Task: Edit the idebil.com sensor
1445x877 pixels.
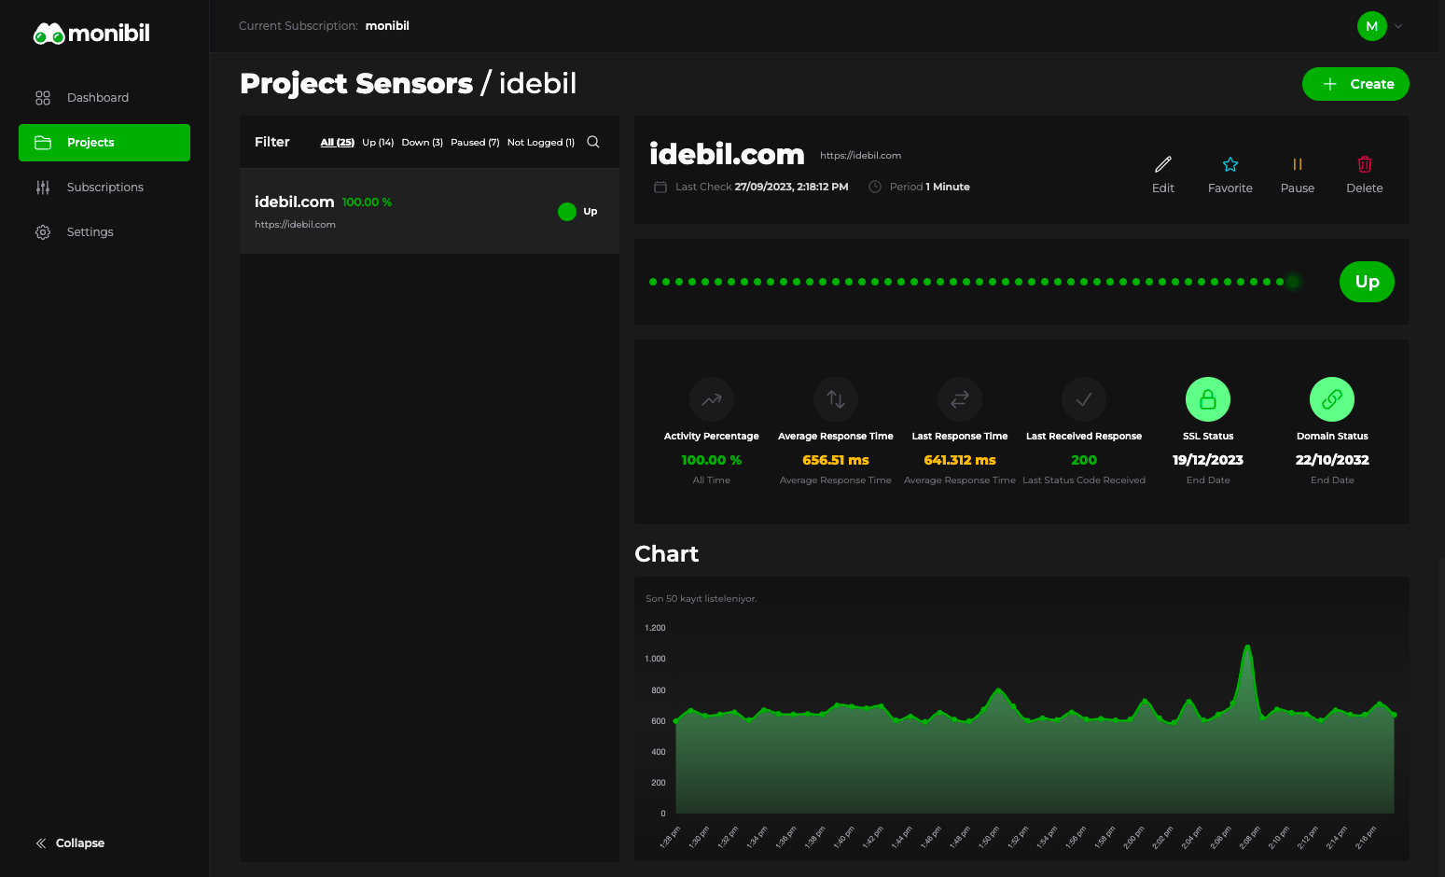Action: (x=1163, y=174)
